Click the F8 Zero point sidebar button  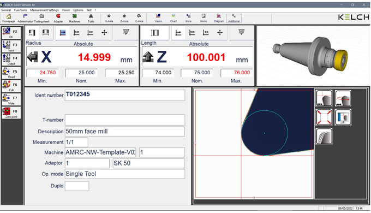coord(11,113)
